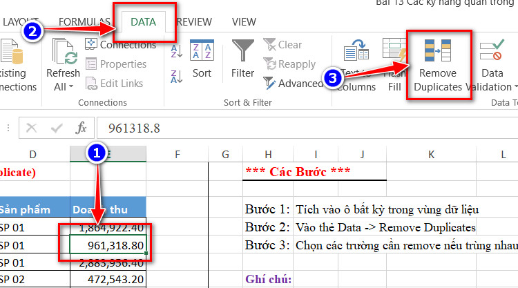Sort A to Z ascending

[177, 51]
